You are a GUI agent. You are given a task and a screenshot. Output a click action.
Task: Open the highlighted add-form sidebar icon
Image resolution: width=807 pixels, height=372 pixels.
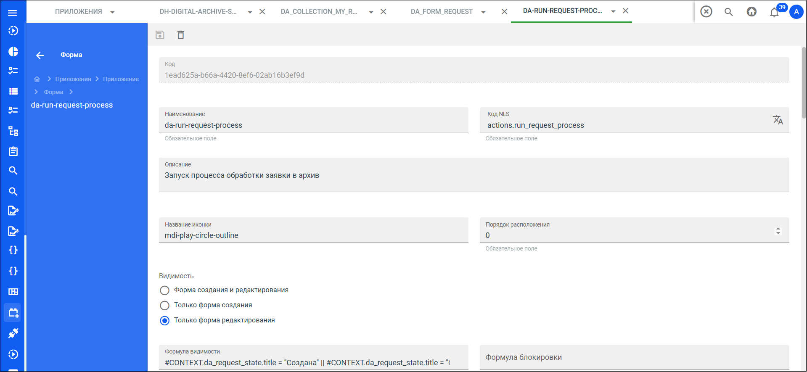(x=13, y=313)
